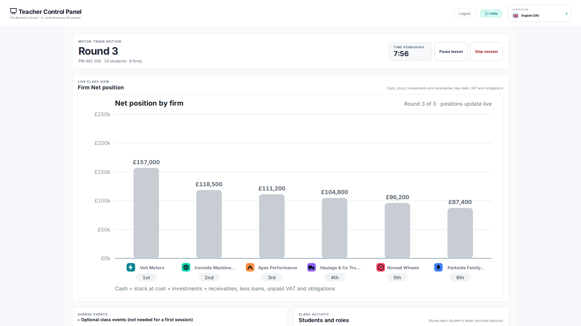Click the Ironside Machine bar in the chart

coord(209,224)
